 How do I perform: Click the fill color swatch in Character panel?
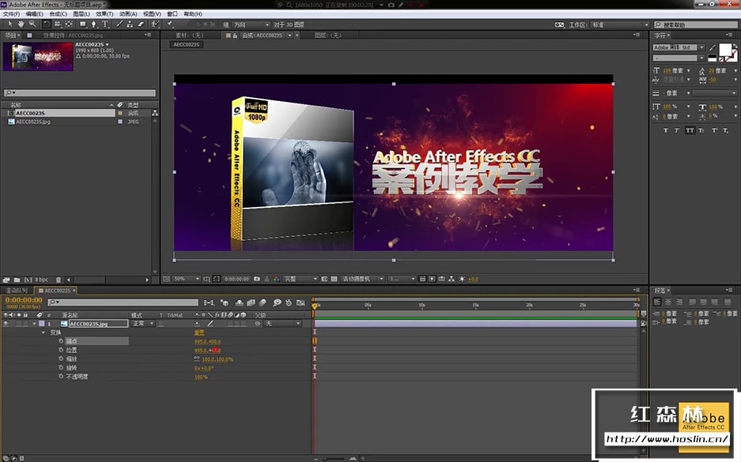[725, 50]
